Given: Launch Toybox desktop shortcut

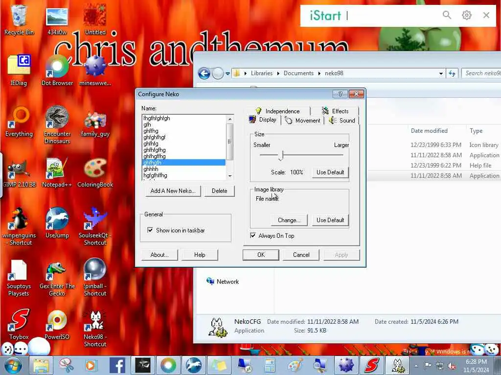Looking at the screenshot, I should (x=19, y=324).
